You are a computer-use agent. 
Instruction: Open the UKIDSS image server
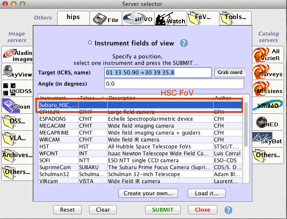click(x=17, y=89)
